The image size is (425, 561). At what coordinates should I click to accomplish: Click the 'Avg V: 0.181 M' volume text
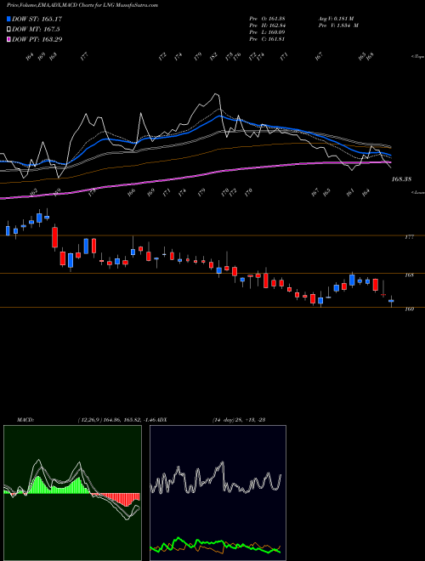point(336,18)
